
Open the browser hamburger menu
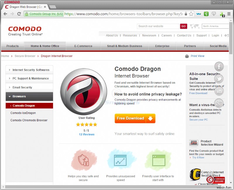pos(229,14)
